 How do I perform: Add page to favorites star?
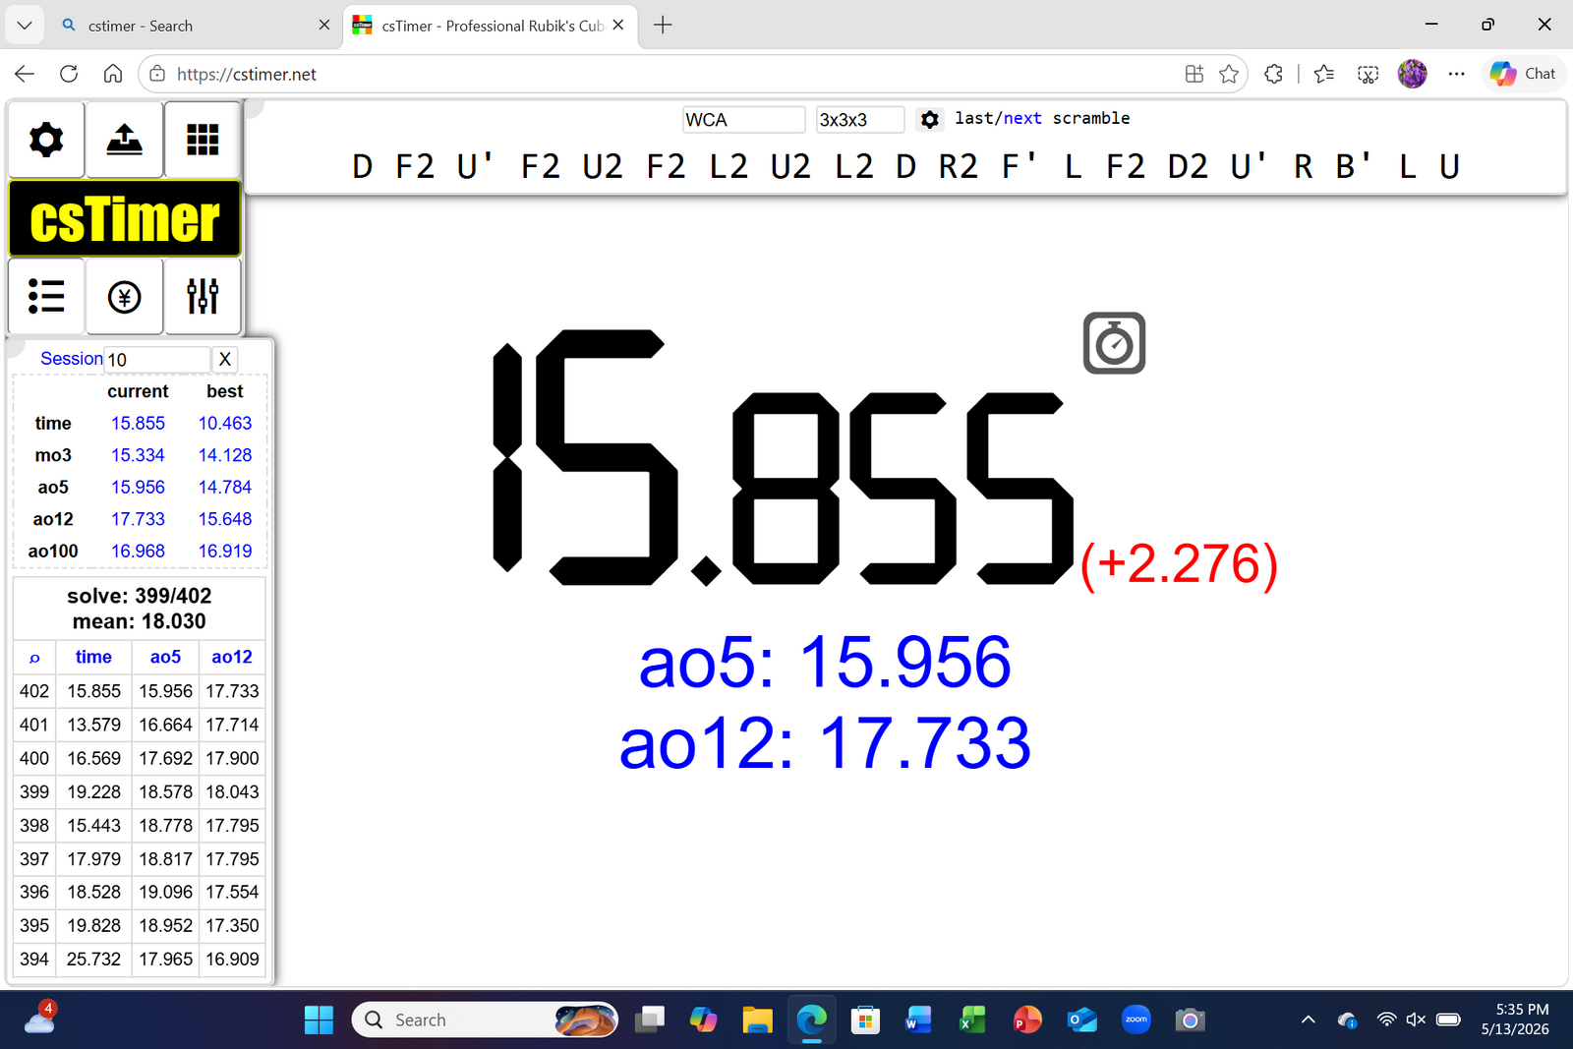point(1229,74)
